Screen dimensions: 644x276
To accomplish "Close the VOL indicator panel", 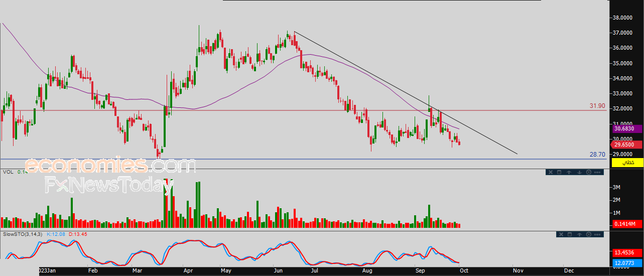I will tap(550, 172).
